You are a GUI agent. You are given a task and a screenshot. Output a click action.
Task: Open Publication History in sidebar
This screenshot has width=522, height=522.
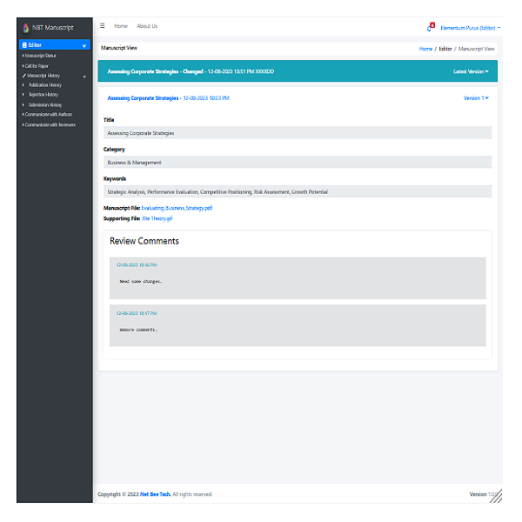click(x=45, y=85)
